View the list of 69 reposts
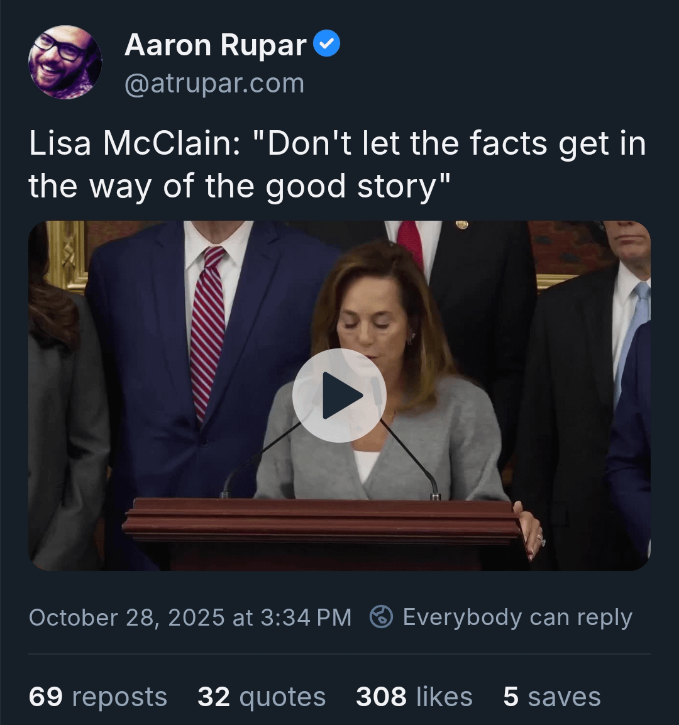 click(98, 697)
